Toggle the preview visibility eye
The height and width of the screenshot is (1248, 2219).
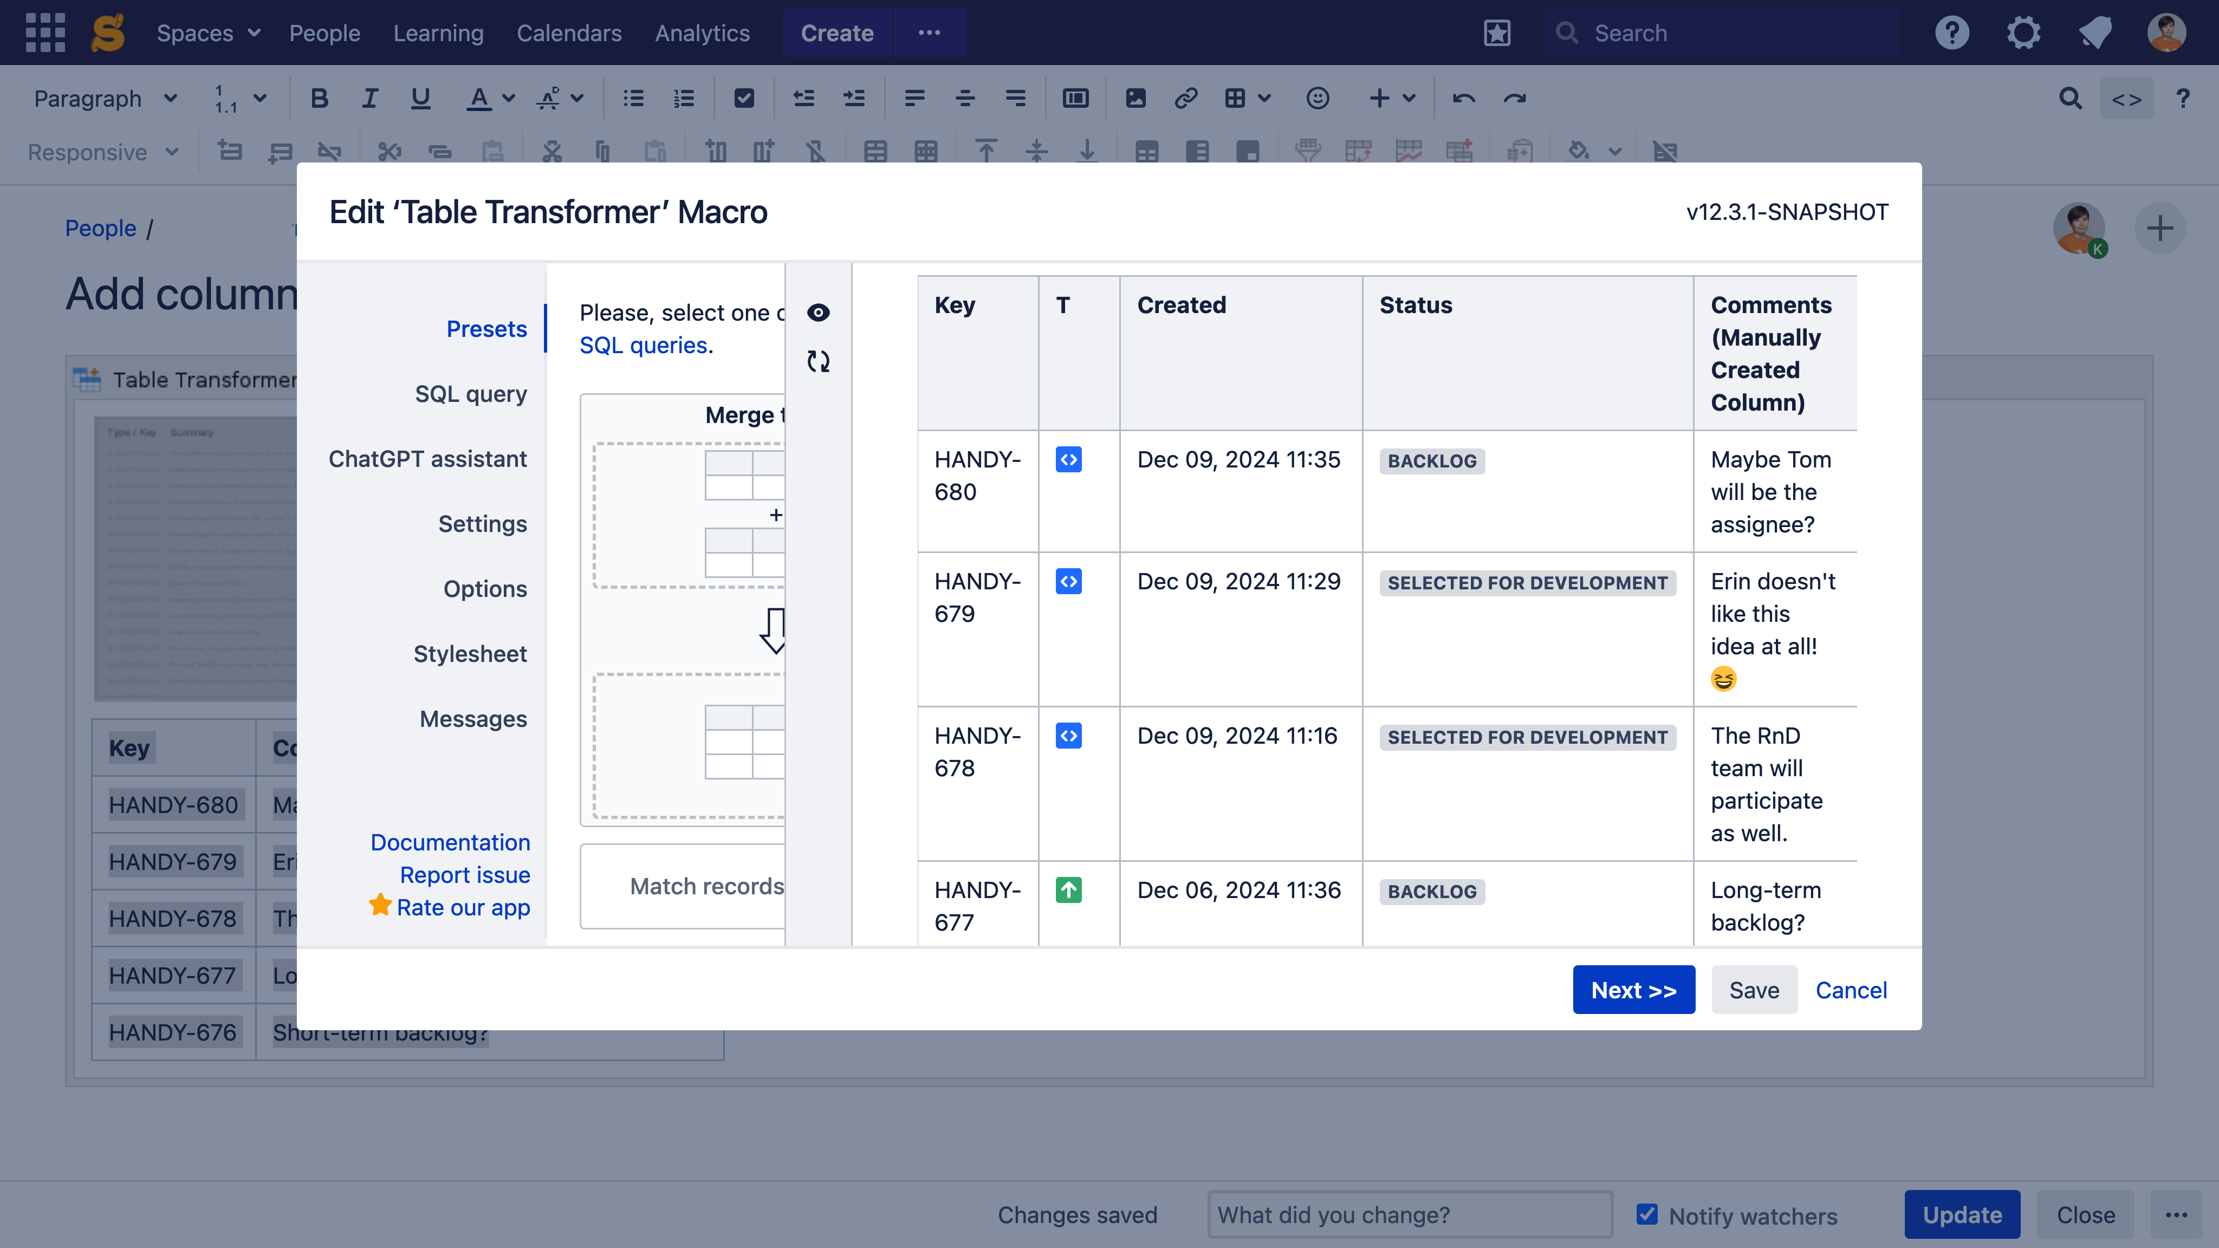click(x=819, y=312)
